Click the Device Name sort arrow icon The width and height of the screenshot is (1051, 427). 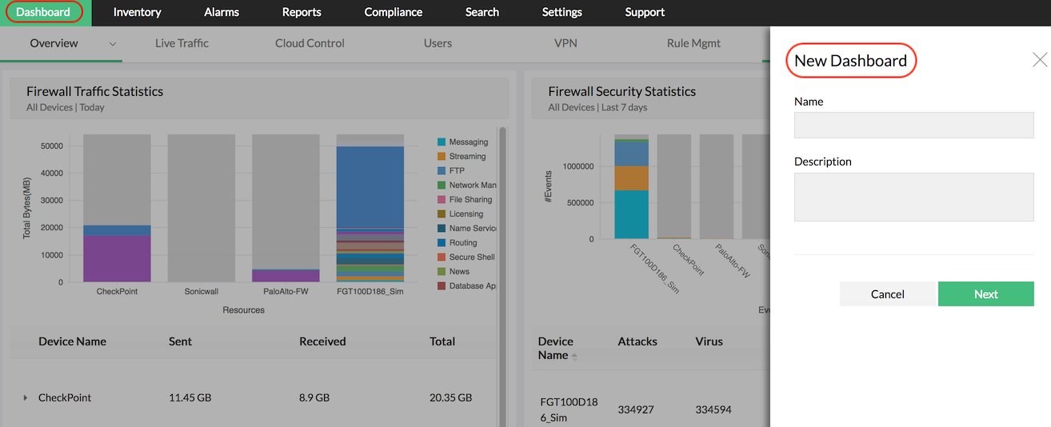tap(573, 356)
